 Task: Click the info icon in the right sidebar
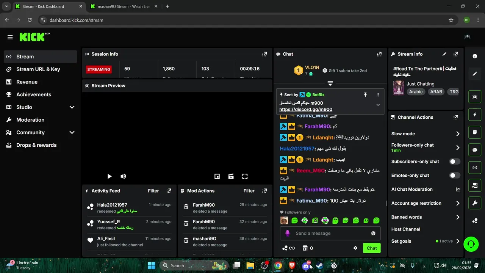coord(475,56)
